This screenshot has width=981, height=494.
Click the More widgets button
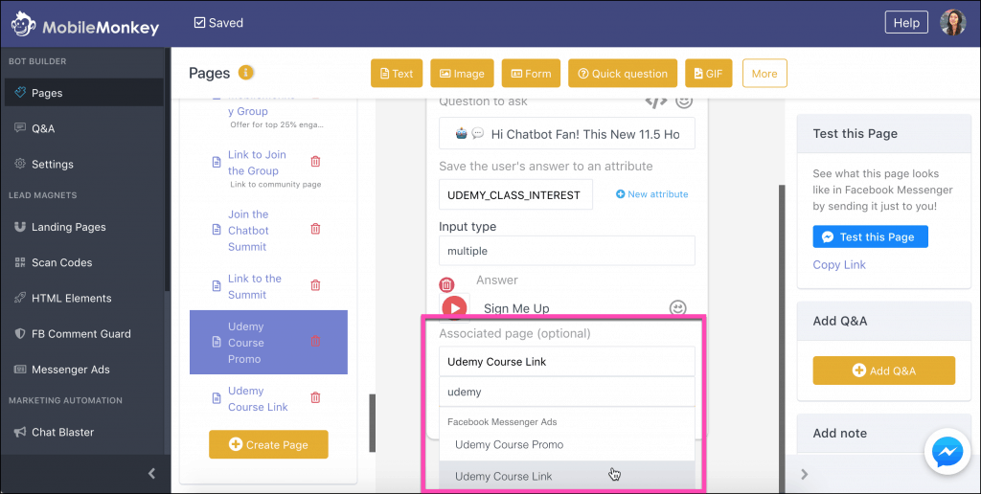tap(764, 73)
